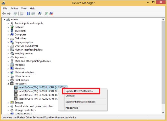Image resolution: width=167 pixels, height=121 pixels.
Task: Click the Bluetooth category icon
Action: coord(12,31)
